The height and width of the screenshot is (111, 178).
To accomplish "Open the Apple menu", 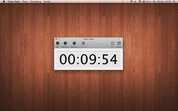I will coord(4,1).
